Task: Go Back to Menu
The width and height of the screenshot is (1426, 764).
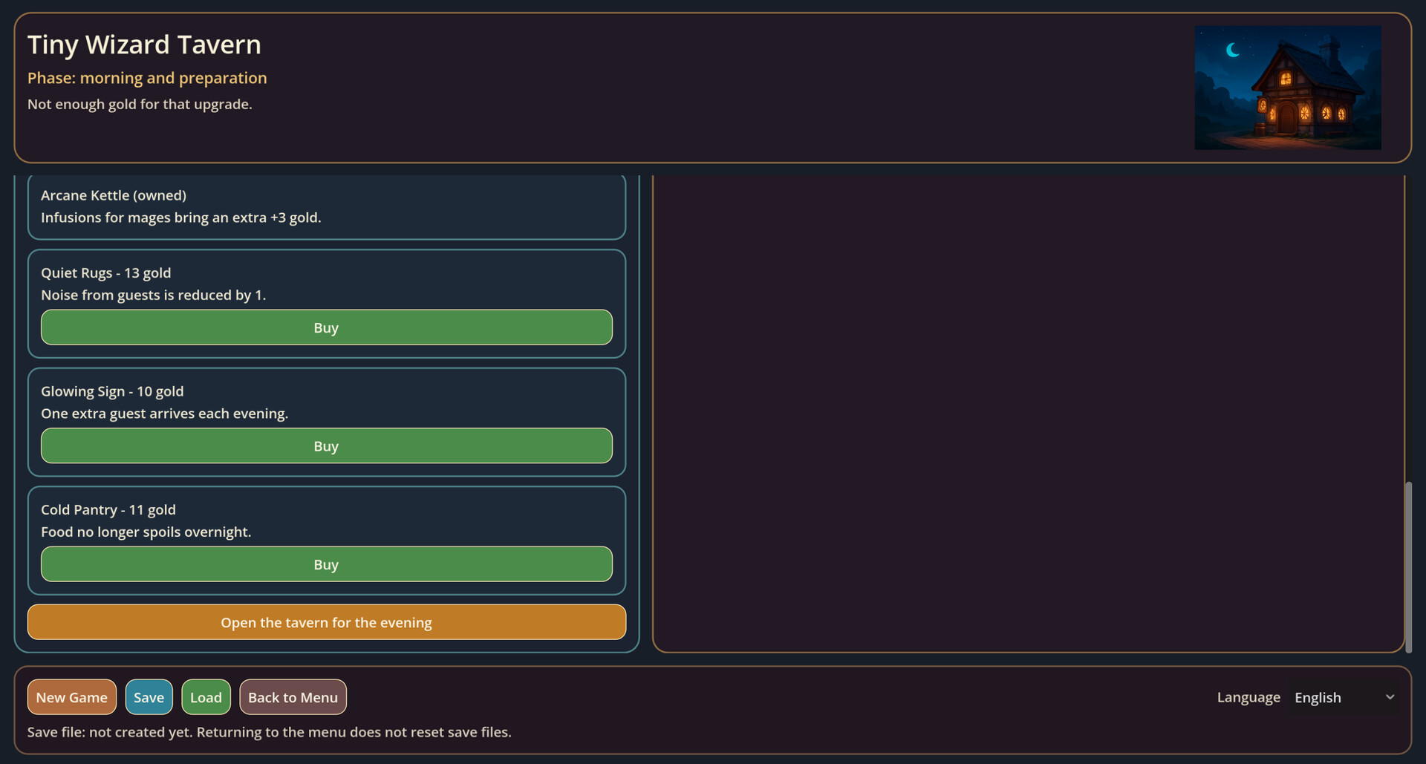Action: pyautogui.click(x=293, y=697)
